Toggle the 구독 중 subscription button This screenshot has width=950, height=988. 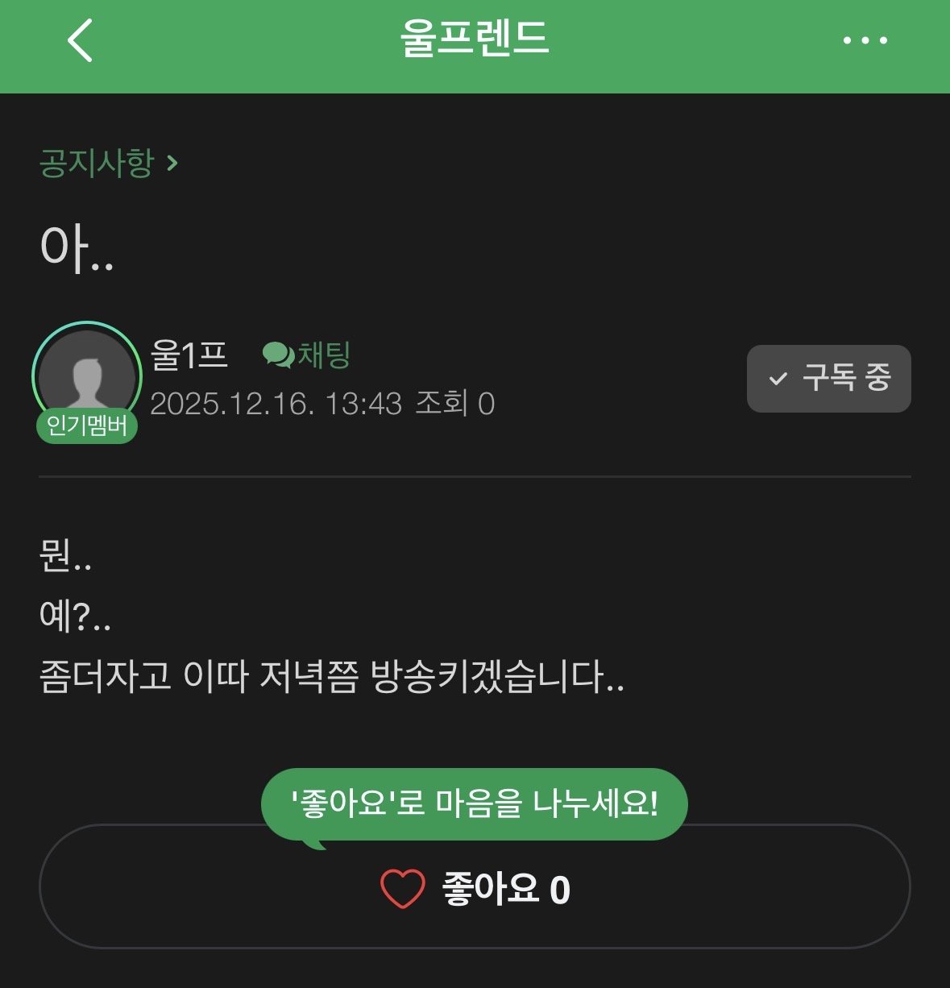pos(828,379)
